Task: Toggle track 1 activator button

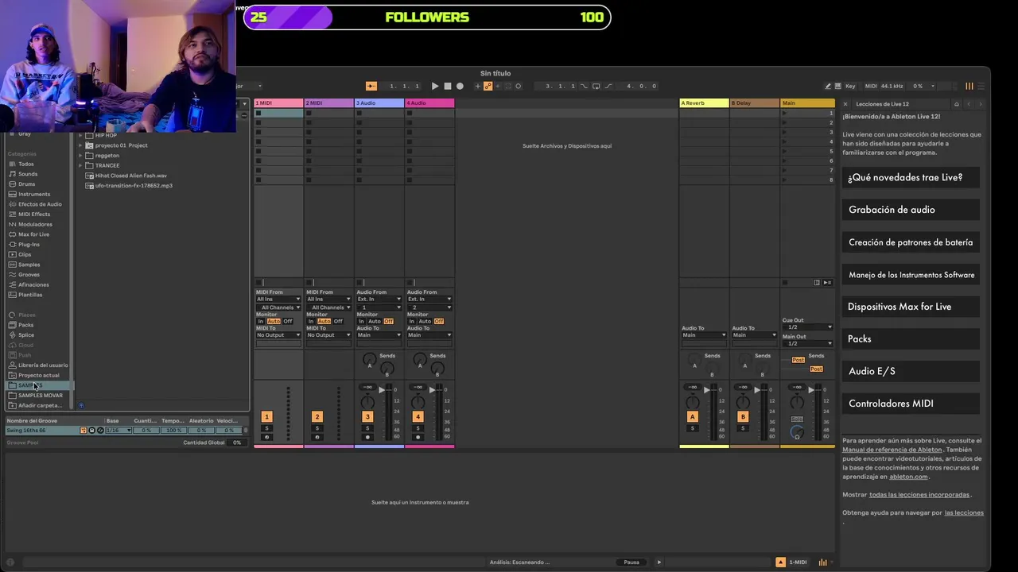Action: coord(266,416)
